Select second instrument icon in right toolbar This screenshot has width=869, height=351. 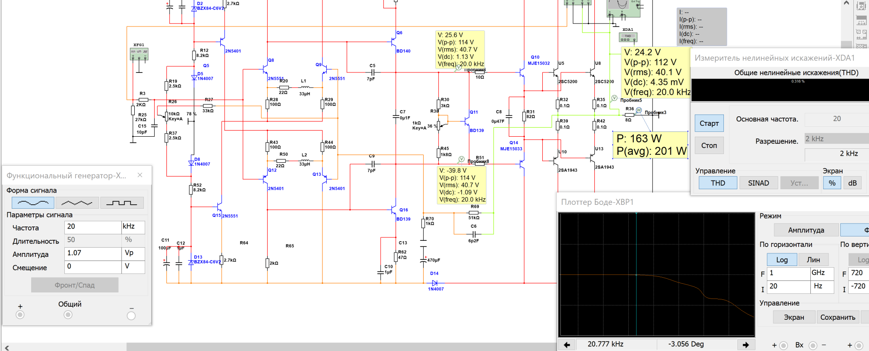pos(861,20)
